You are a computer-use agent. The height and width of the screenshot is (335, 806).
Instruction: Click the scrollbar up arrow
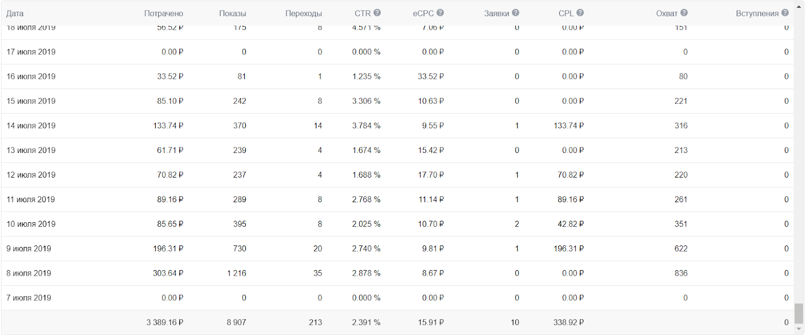[x=799, y=7]
